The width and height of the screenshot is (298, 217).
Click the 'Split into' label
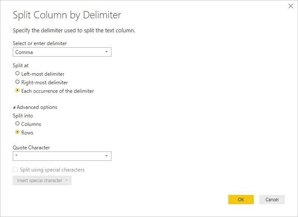(x=23, y=116)
